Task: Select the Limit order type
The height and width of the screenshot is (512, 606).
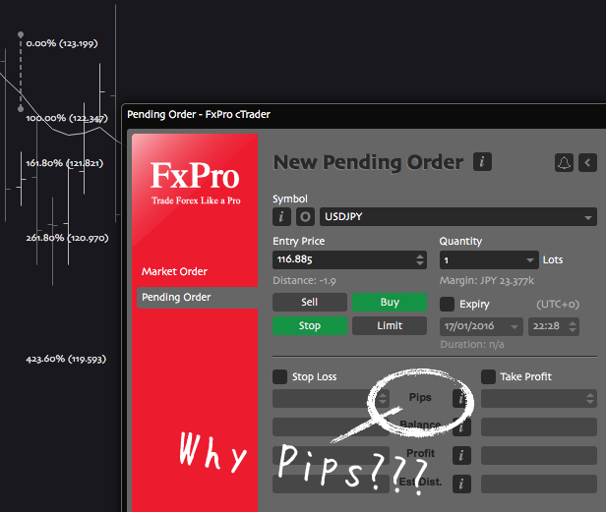Action: tap(390, 325)
